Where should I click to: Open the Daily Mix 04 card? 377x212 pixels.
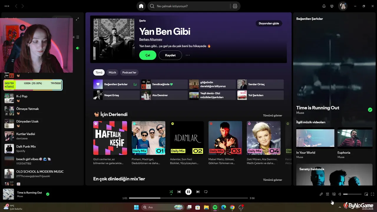pyautogui.click(x=264, y=143)
